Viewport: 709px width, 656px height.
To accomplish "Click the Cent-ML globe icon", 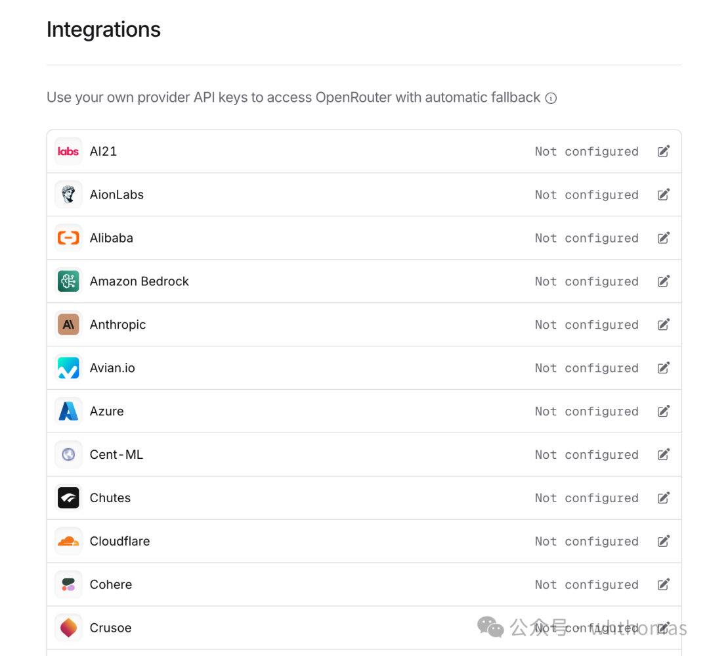I will (x=68, y=454).
